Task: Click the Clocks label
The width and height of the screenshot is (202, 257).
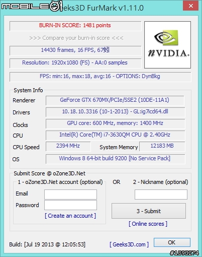Action: (20, 125)
